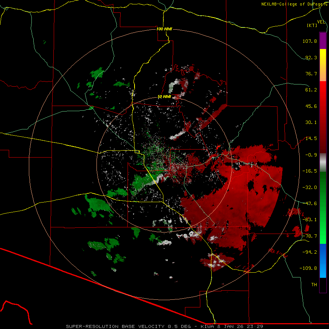Click the bright green color bar segment
329x329 pixels.
(x=323, y=208)
